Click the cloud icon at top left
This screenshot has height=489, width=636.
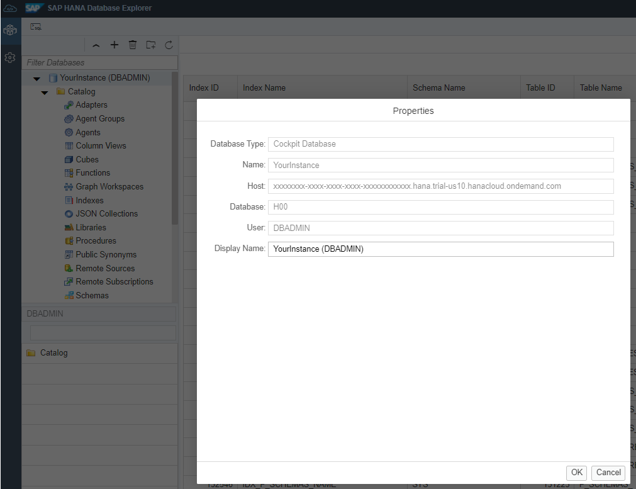tap(9, 8)
